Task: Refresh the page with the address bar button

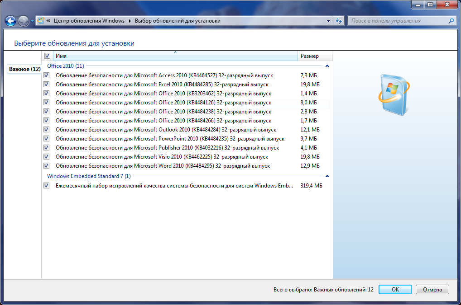Action: point(339,21)
